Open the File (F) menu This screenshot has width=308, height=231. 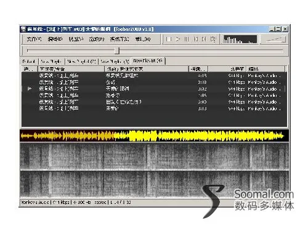[x=34, y=39]
